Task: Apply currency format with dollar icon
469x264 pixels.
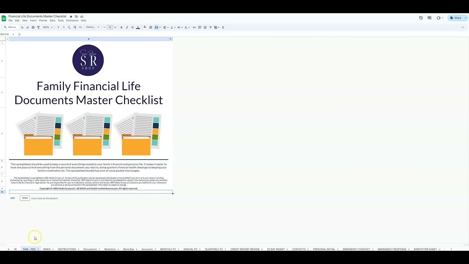Action: click(x=58, y=27)
